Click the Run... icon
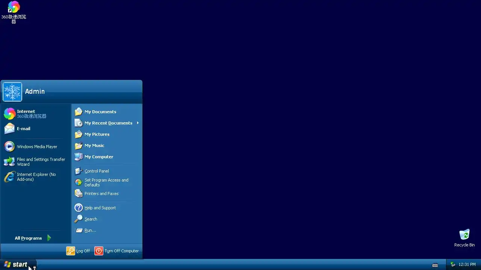This screenshot has height=270, width=481. point(79,230)
